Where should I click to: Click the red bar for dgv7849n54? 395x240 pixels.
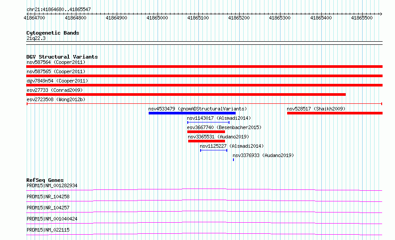204,85
